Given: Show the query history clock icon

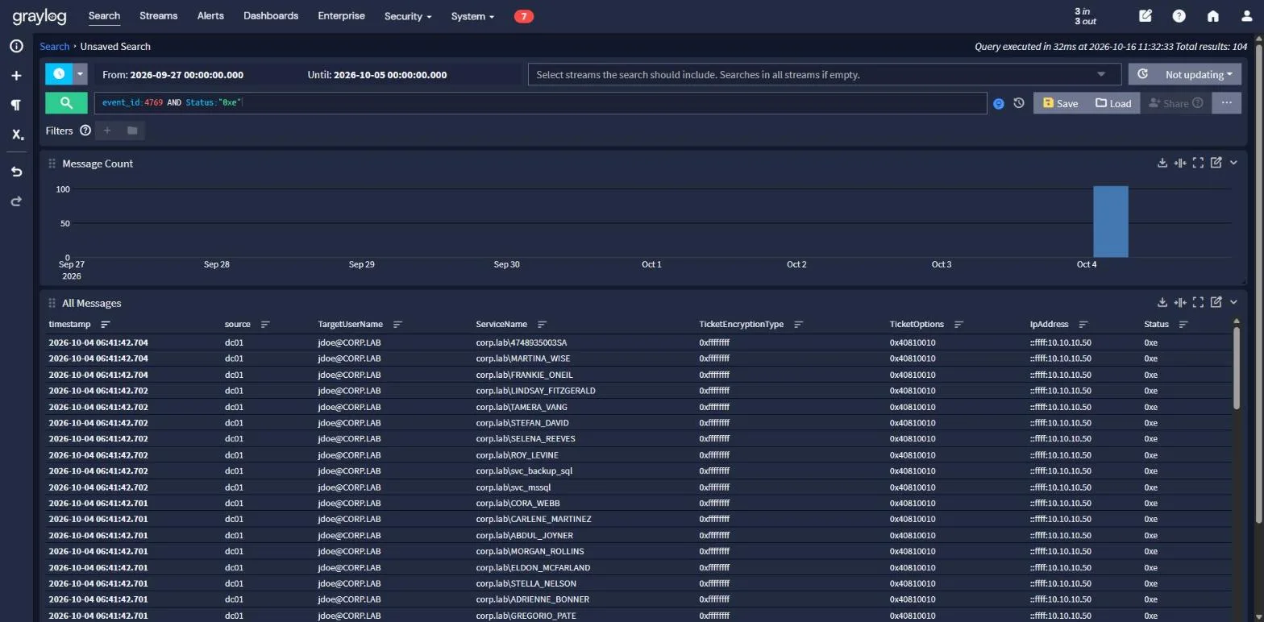Looking at the screenshot, I should pos(1019,103).
